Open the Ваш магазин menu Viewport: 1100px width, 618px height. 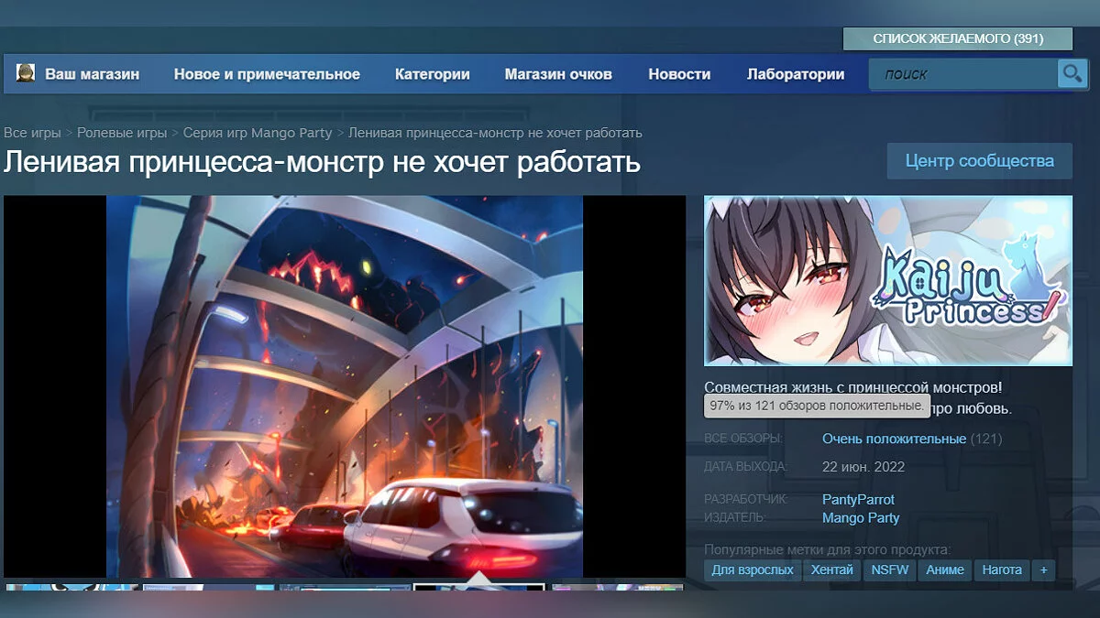click(x=93, y=74)
